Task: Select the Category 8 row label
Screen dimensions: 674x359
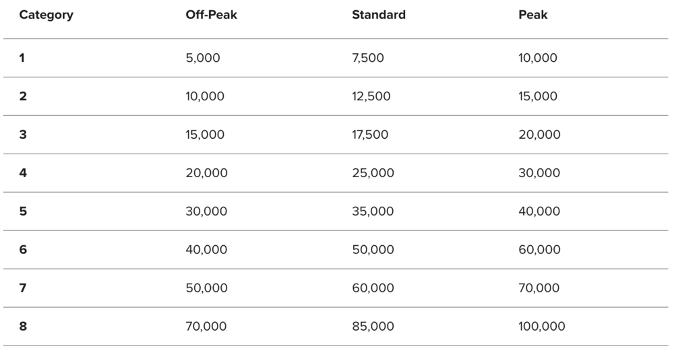Action: 23,327
